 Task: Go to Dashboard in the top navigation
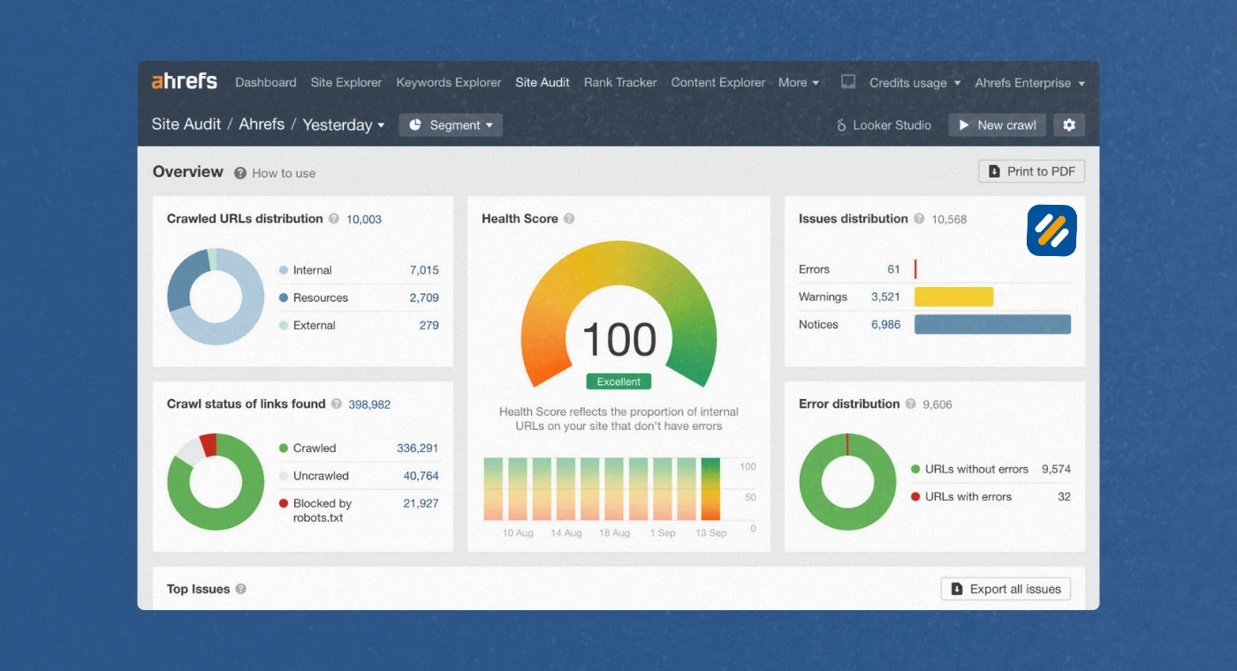click(266, 82)
